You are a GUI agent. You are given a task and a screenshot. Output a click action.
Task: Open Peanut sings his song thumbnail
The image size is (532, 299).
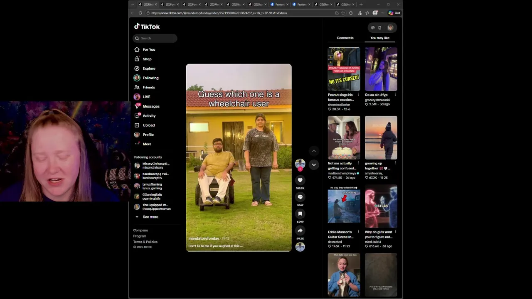(344, 69)
